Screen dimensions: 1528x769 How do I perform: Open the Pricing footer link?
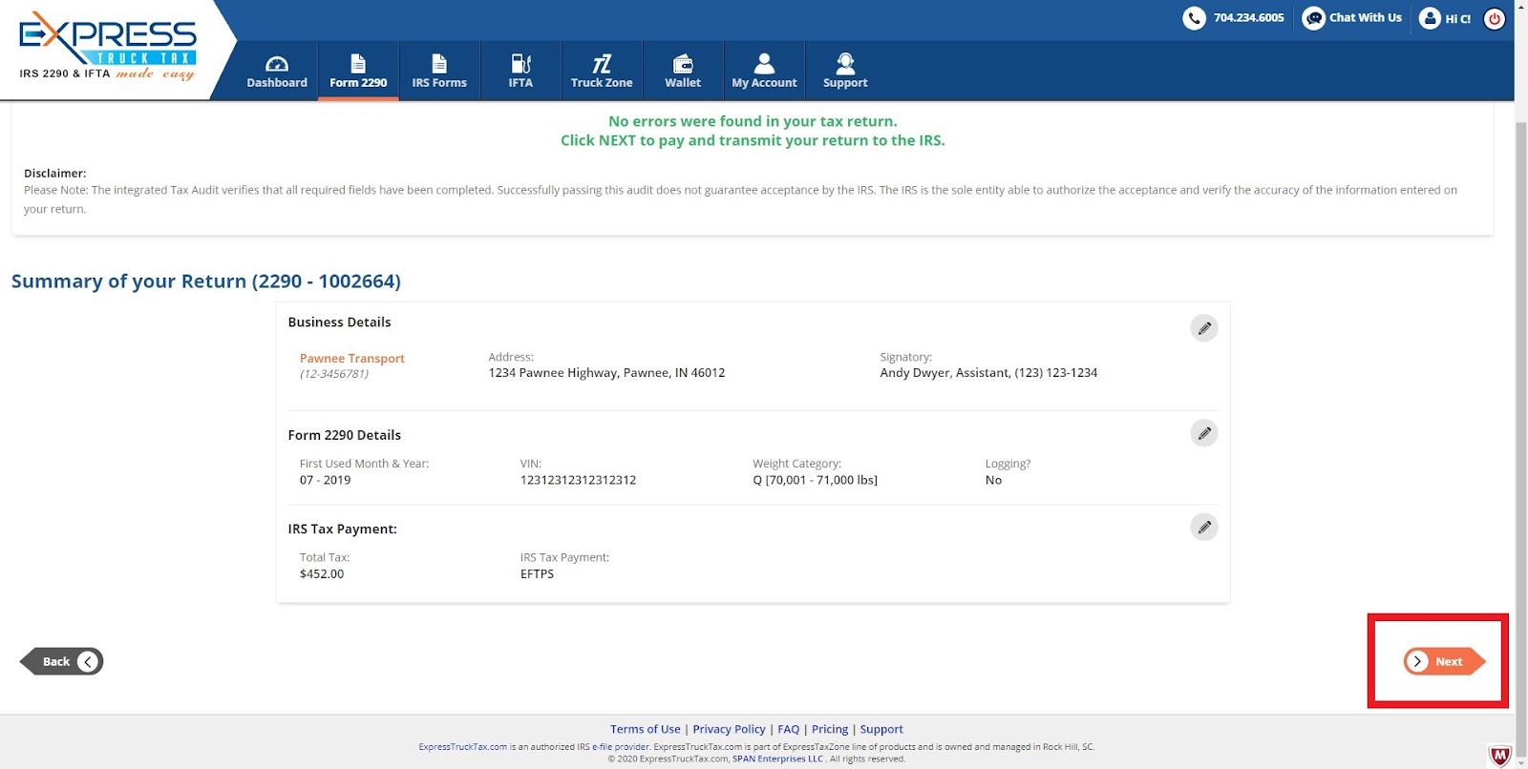tap(830, 729)
